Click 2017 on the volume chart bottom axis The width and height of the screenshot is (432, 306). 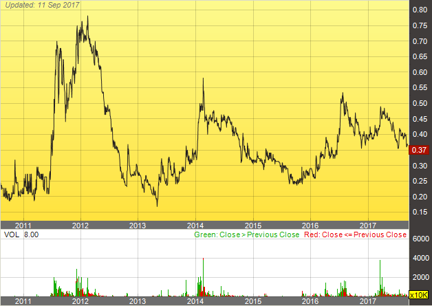coord(368,301)
